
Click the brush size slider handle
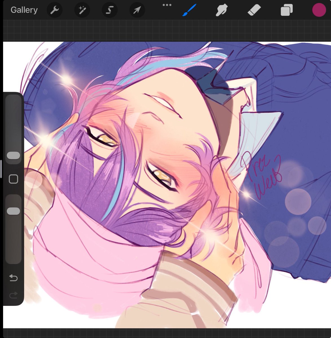pos(13,155)
